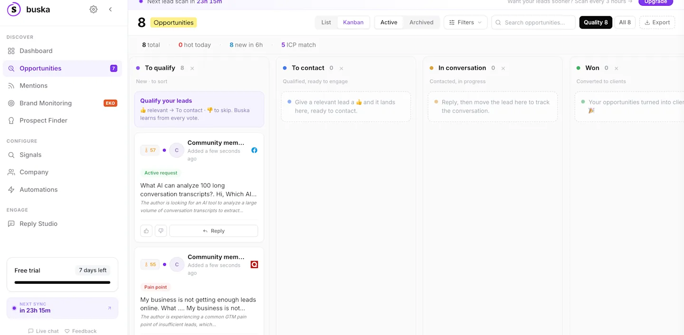Click the Company people icon
Screen dimensions: 684x335
[11, 172]
